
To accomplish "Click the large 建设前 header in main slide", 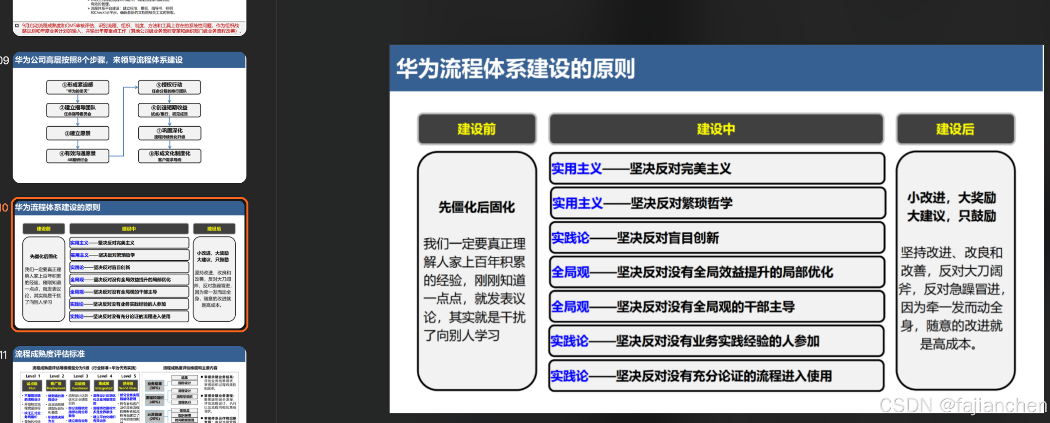I will [x=477, y=129].
